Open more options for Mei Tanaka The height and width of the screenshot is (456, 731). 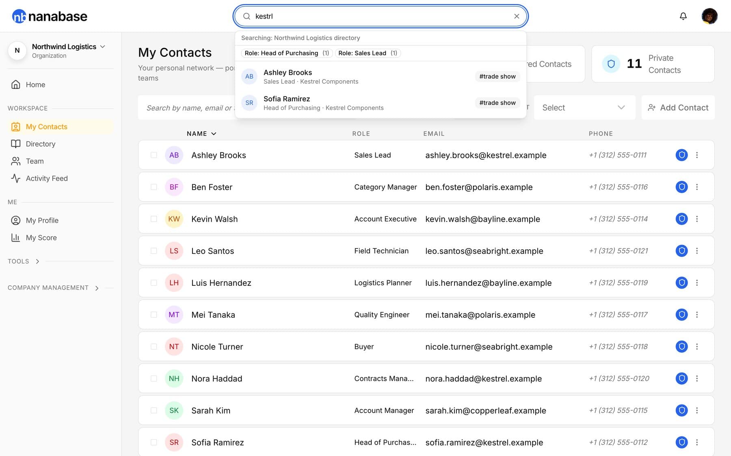[x=697, y=315]
